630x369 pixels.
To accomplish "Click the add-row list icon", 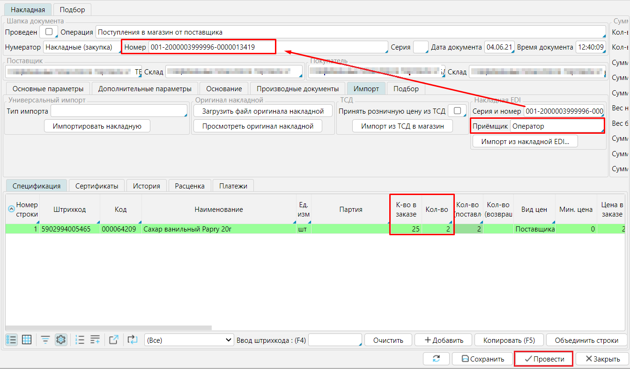I will pyautogui.click(x=95, y=340).
